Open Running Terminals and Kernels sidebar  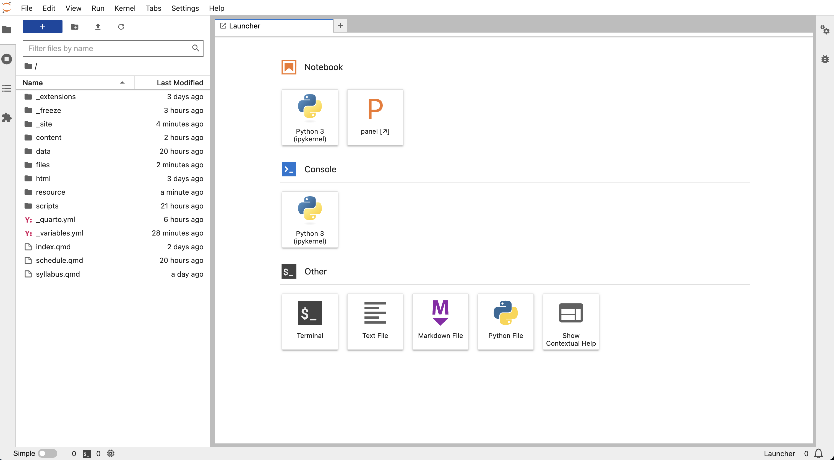coord(7,59)
